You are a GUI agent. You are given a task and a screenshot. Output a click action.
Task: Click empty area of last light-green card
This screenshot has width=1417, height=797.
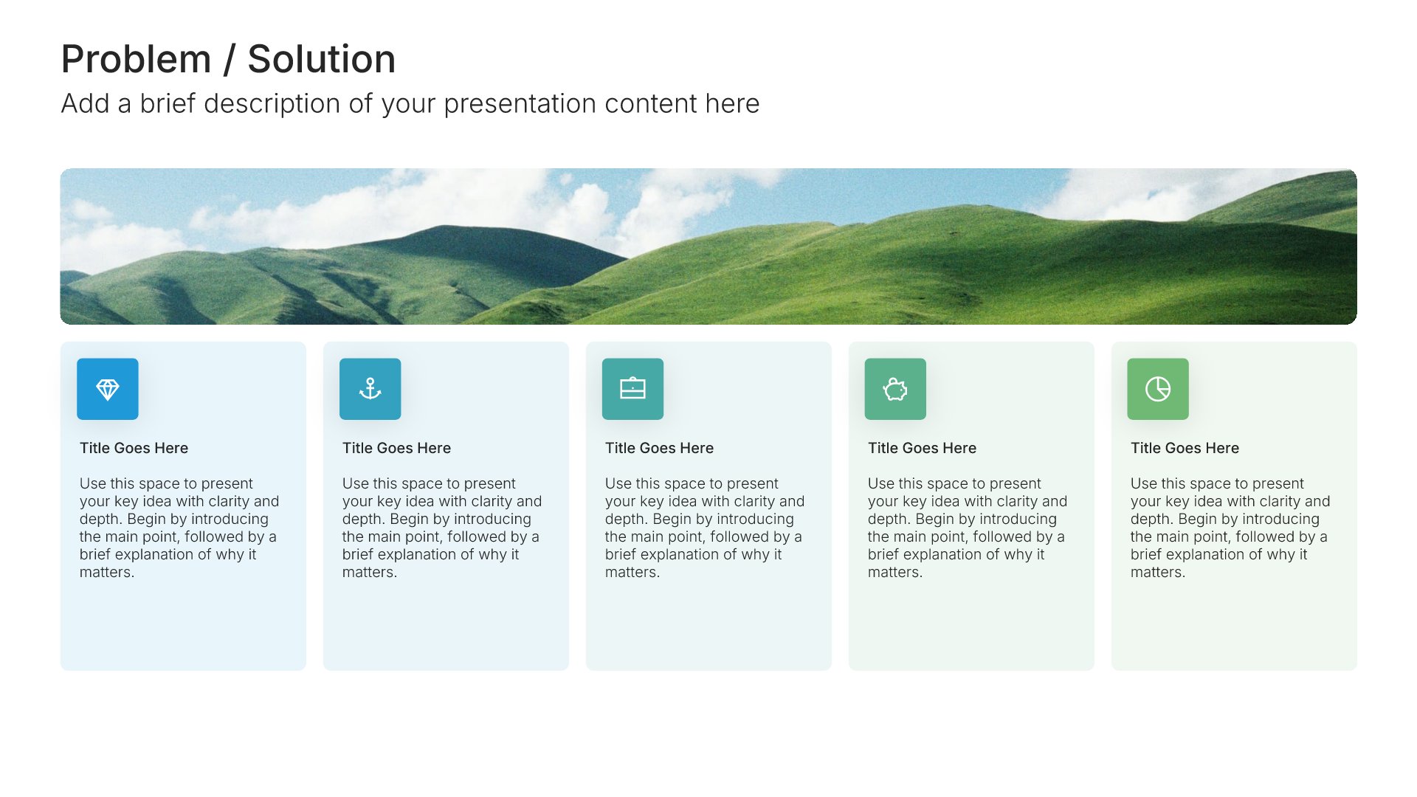click(1234, 627)
